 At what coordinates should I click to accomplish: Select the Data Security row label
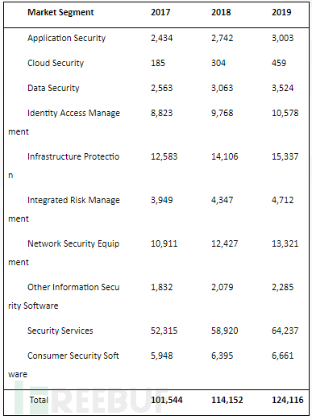click(53, 88)
